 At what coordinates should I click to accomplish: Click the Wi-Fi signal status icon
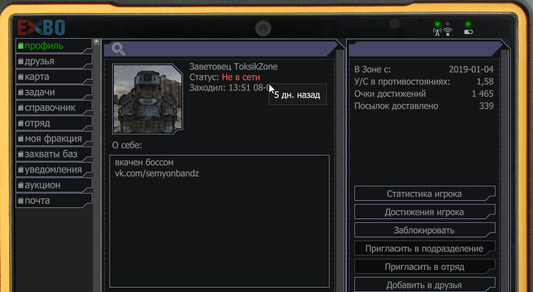click(448, 32)
